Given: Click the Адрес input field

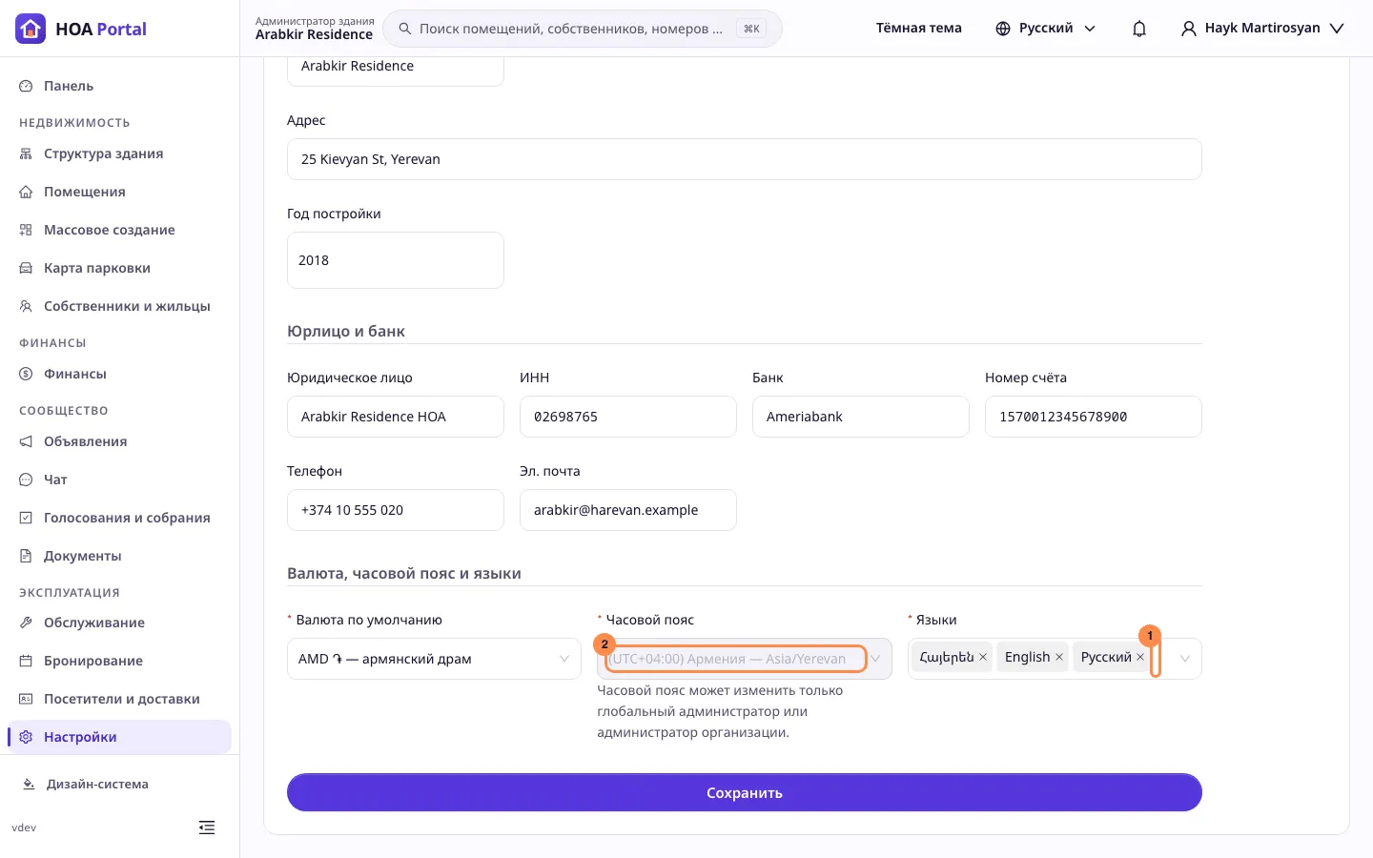Looking at the screenshot, I should [x=745, y=159].
